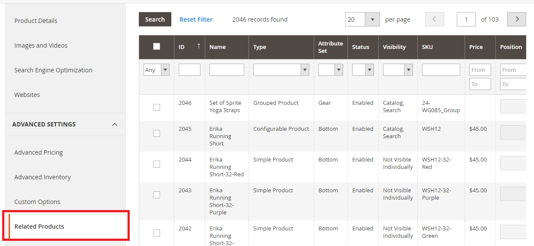Switch to Images and Videos tab

point(41,45)
